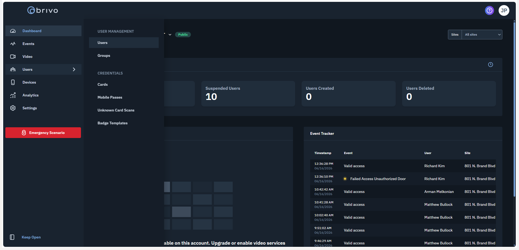Click the yellow warning dot on Failed Access row

345,179
